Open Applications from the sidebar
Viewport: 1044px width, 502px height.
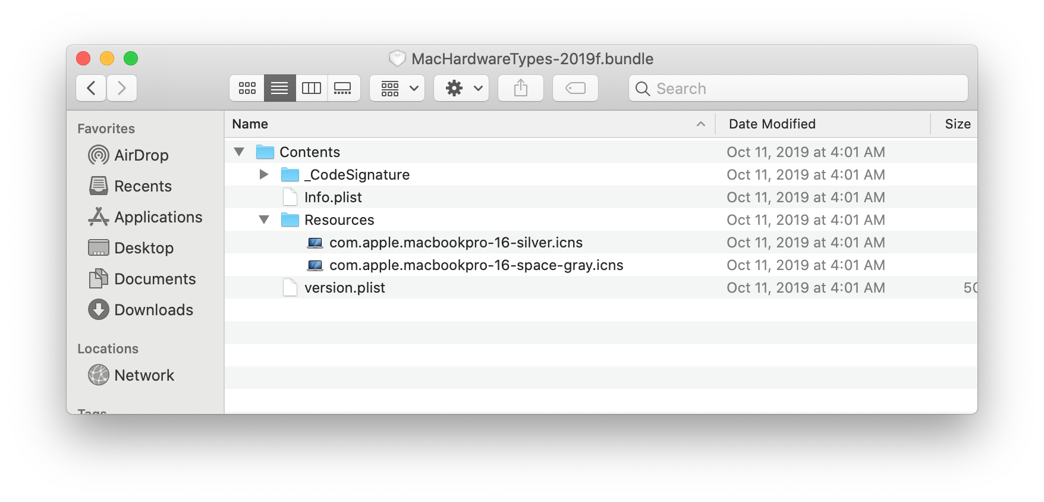click(x=158, y=217)
